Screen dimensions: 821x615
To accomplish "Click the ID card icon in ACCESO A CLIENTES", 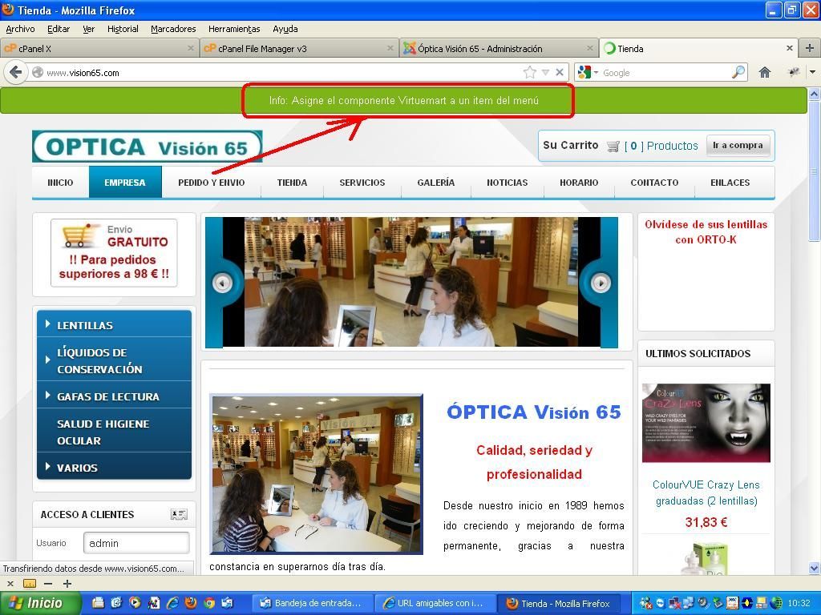I will (x=179, y=515).
